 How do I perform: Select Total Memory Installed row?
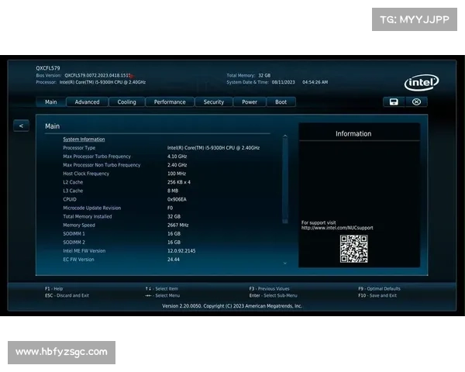click(x=122, y=216)
